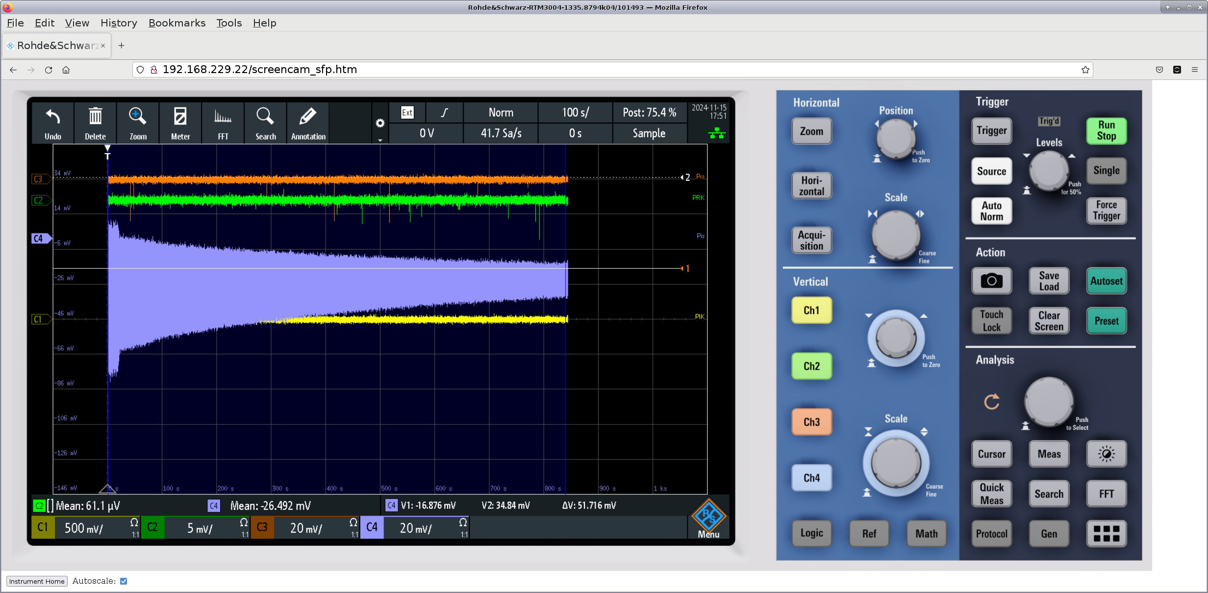Toggle the Autoscale checkbox
Image resolution: width=1208 pixels, height=593 pixels.
pyautogui.click(x=124, y=581)
